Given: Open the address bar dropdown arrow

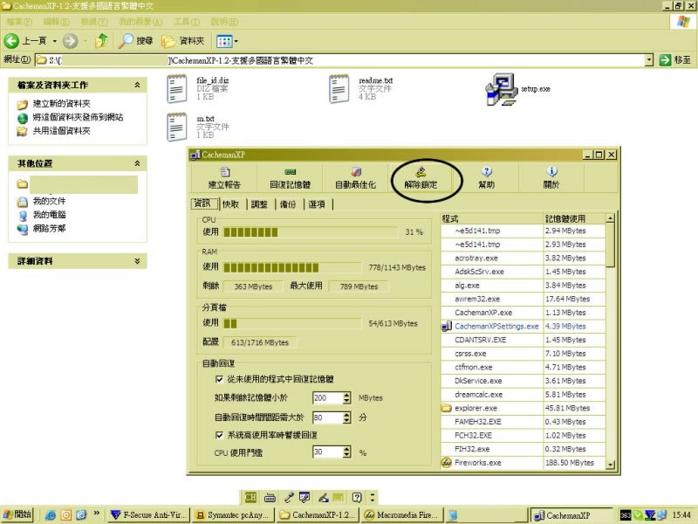Looking at the screenshot, I should click(649, 60).
